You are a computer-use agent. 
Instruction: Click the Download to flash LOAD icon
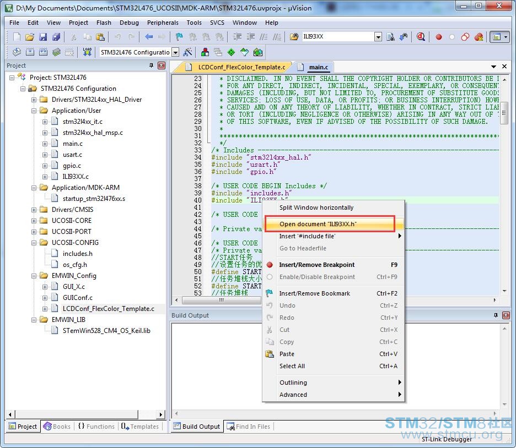(87, 52)
